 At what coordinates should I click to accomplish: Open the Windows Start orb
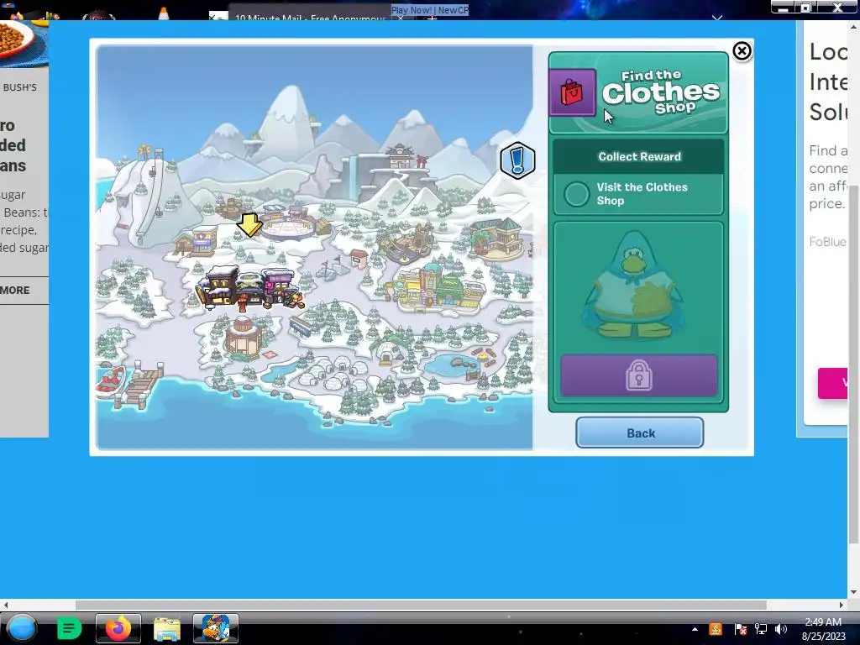tap(22, 628)
